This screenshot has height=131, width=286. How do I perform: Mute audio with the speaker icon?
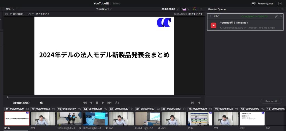click(41, 103)
